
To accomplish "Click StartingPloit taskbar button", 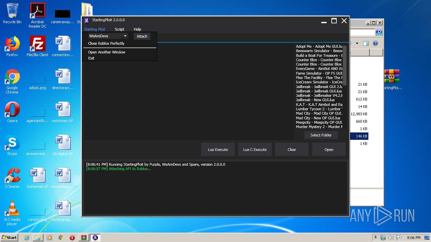I will (x=96, y=238).
